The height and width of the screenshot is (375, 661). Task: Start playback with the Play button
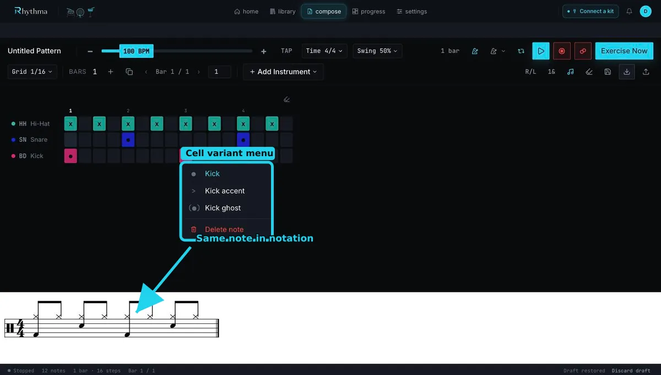(541, 51)
